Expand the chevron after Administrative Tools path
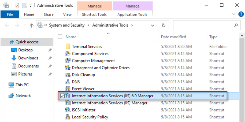This screenshot has width=245, height=122. tap(132, 25)
